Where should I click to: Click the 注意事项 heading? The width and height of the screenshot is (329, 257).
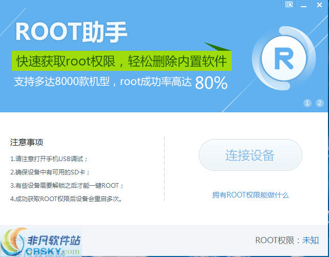pyautogui.click(x=26, y=142)
